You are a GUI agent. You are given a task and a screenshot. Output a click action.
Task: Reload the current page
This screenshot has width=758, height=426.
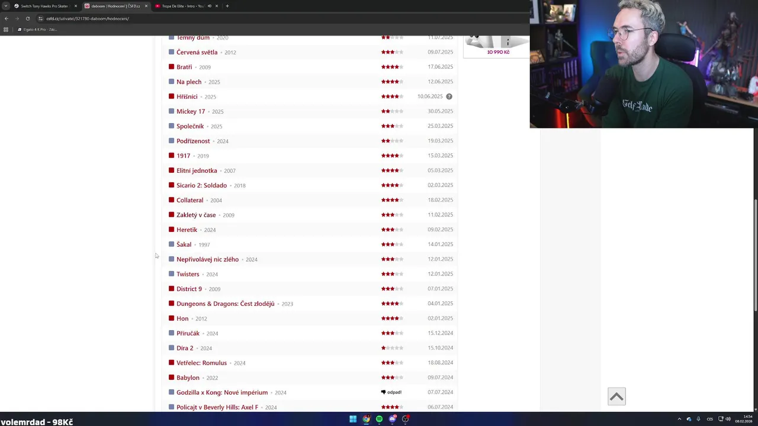(x=28, y=18)
